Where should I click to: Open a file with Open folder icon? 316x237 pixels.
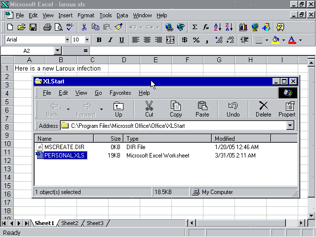coord(21,27)
